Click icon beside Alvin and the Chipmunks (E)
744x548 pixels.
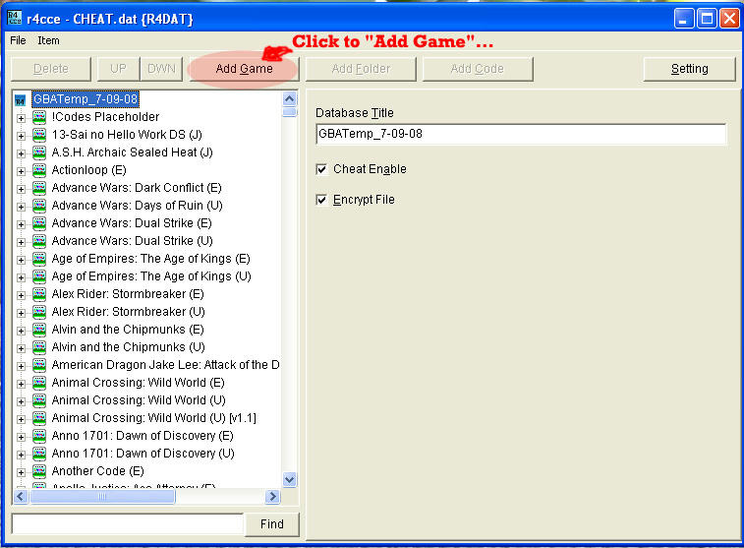39,330
